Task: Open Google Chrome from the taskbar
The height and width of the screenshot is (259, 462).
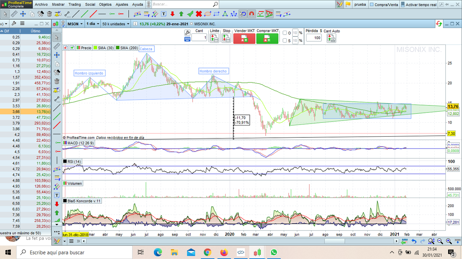Action: pyautogui.click(x=208, y=252)
